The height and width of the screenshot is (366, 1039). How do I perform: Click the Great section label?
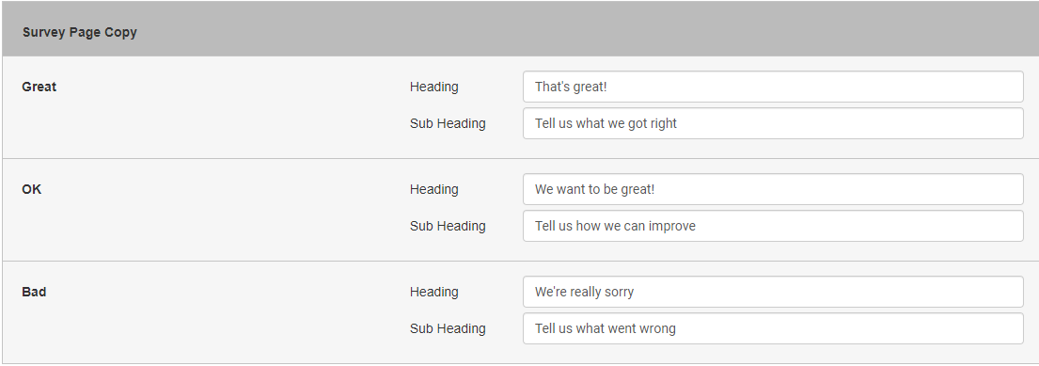pyautogui.click(x=39, y=87)
